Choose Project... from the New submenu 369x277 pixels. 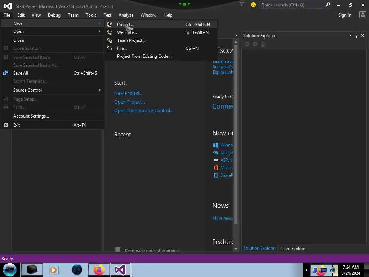click(x=161, y=24)
